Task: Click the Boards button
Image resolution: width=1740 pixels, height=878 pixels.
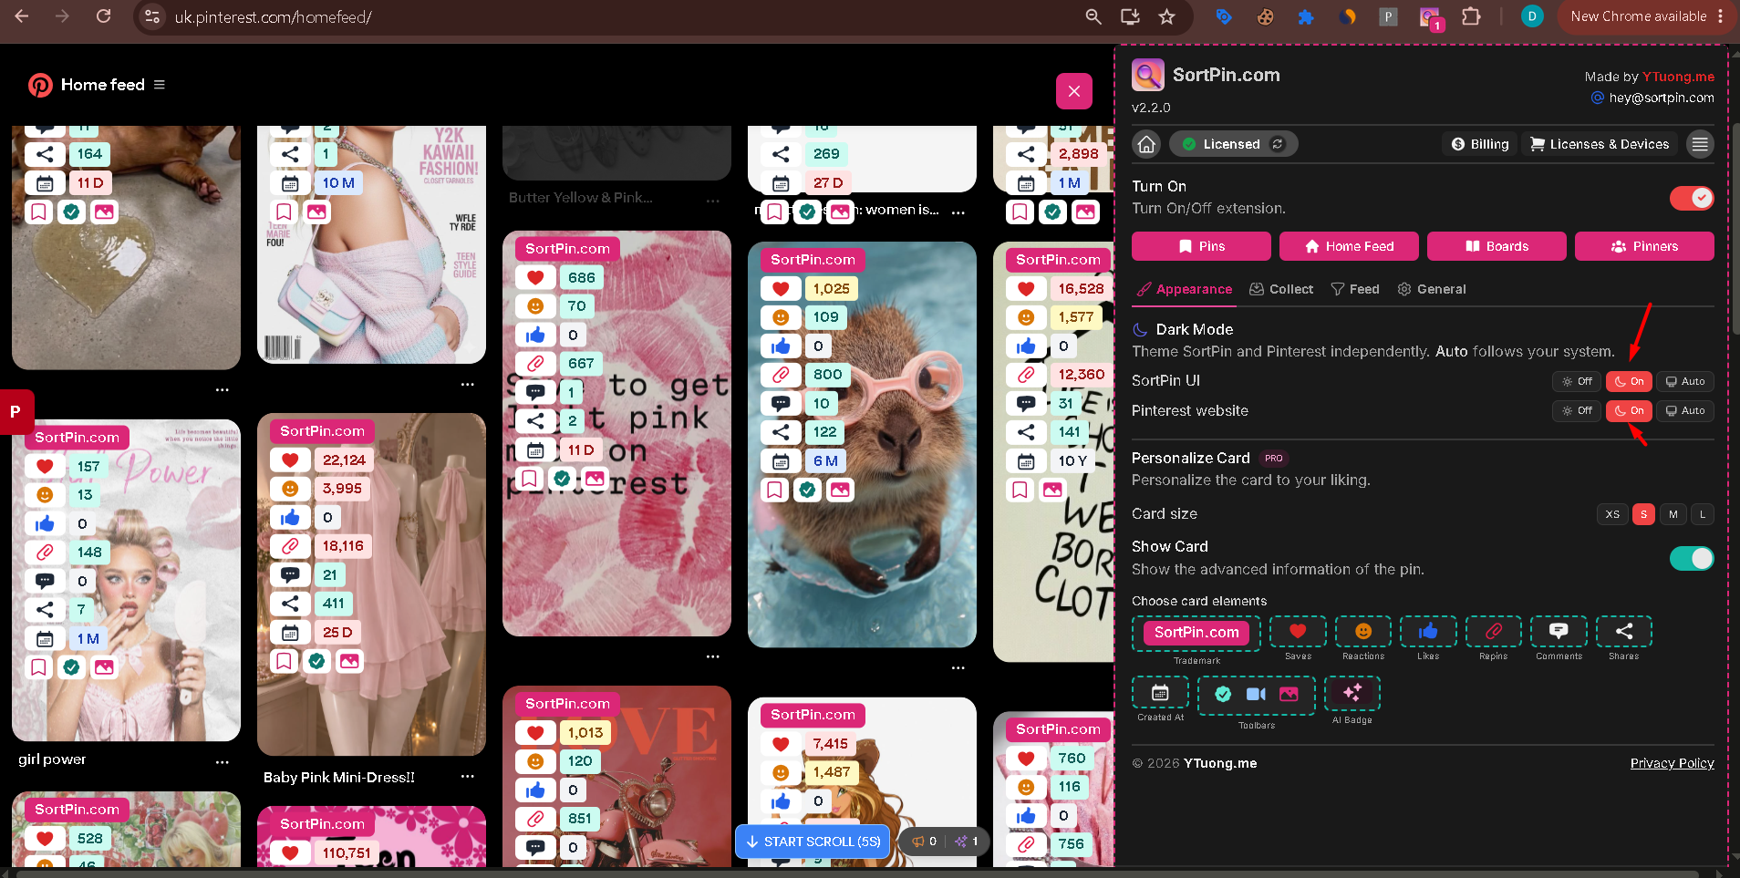Action: [1497, 246]
